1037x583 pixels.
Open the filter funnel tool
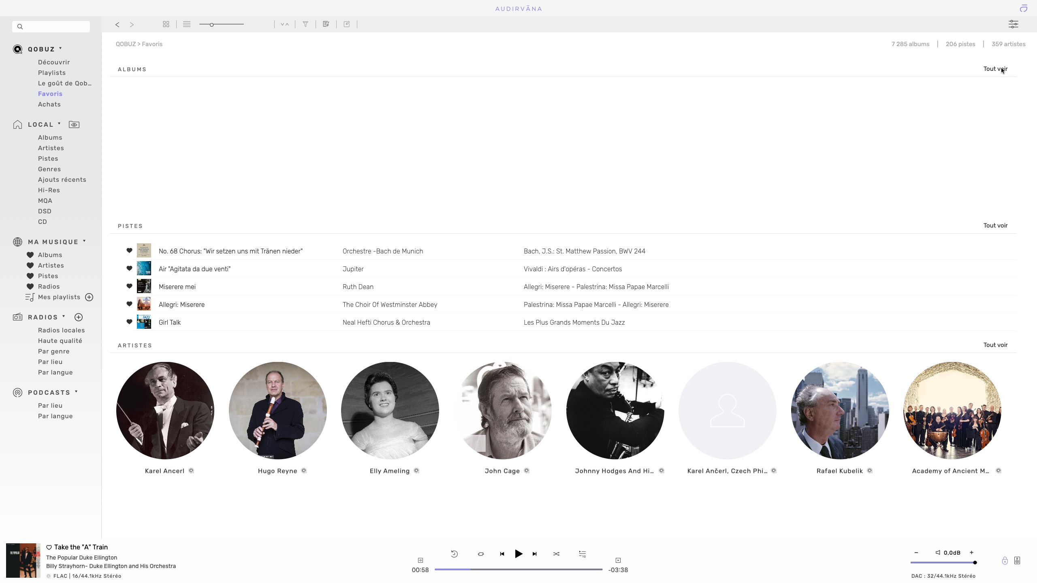pyautogui.click(x=305, y=24)
